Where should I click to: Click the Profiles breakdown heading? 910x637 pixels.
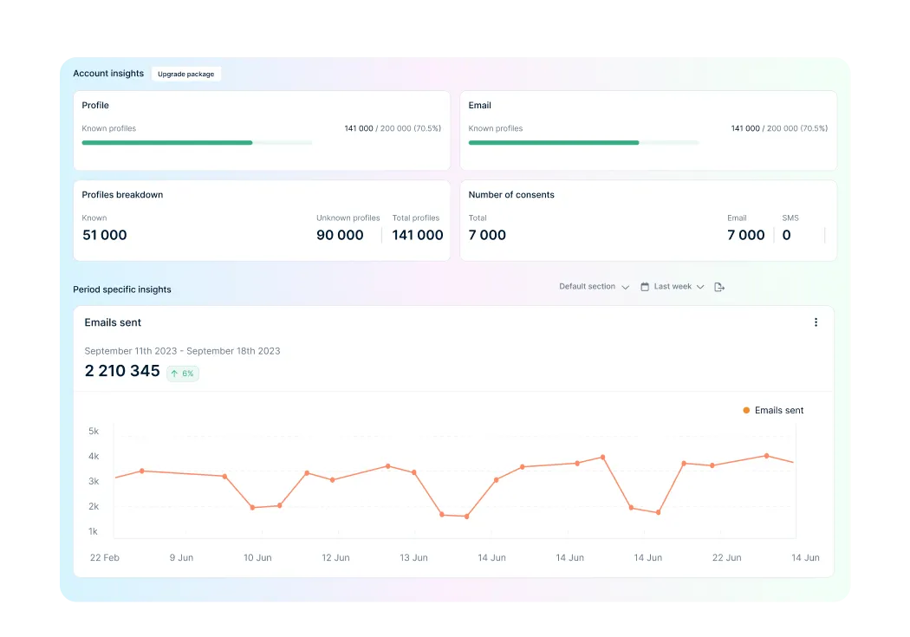[122, 195]
